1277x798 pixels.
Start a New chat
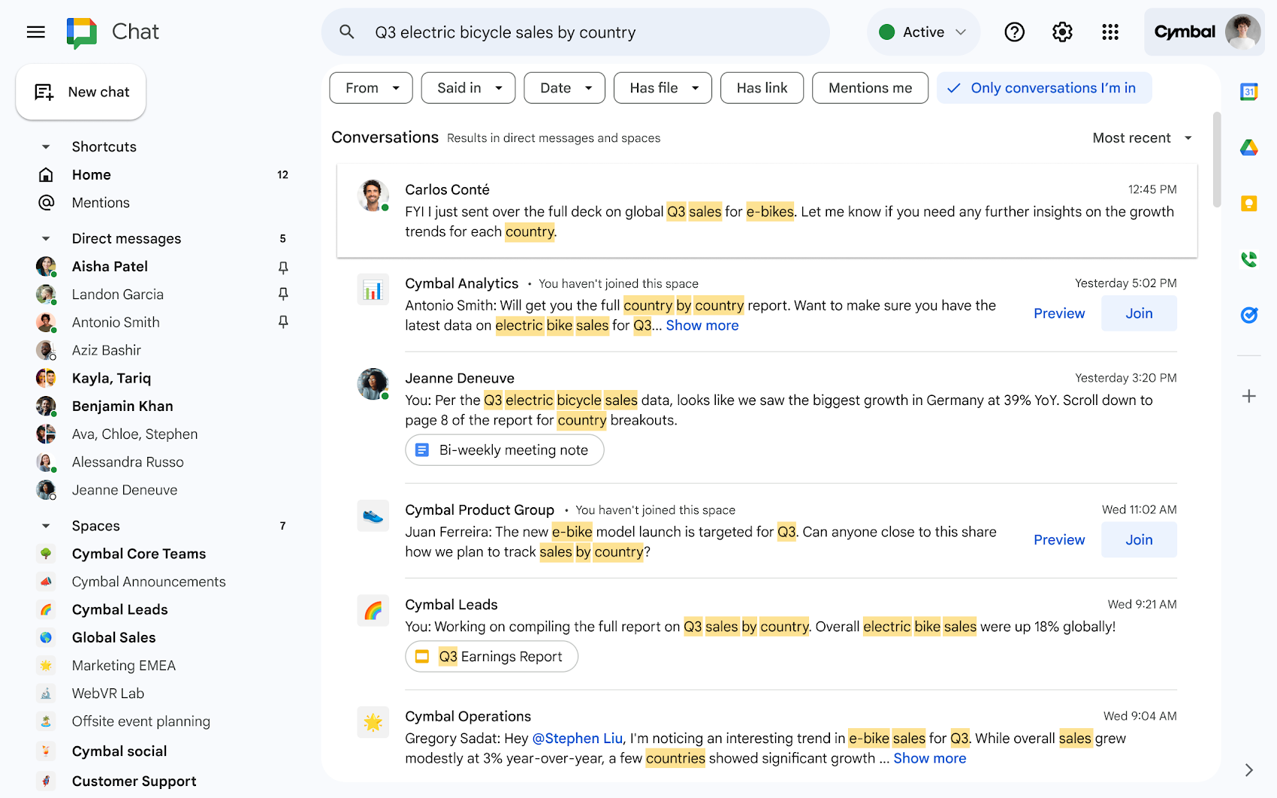pos(81,92)
